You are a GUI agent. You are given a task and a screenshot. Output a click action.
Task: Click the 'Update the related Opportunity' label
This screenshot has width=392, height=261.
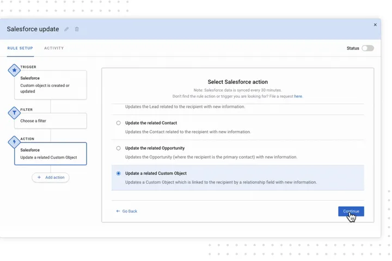pyautogui.click(x=155, y=148)
